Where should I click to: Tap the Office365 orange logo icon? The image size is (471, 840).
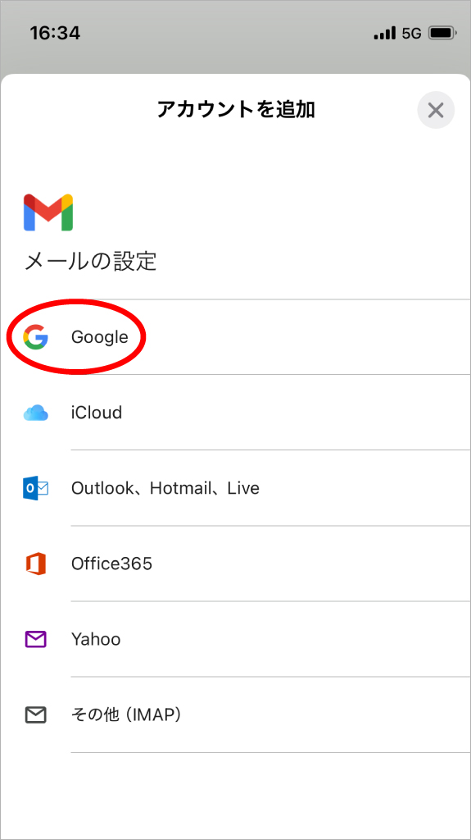click(36, 564)
